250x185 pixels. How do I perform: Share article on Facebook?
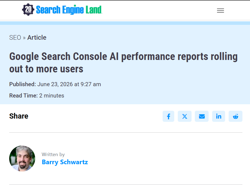coord(168,116)
